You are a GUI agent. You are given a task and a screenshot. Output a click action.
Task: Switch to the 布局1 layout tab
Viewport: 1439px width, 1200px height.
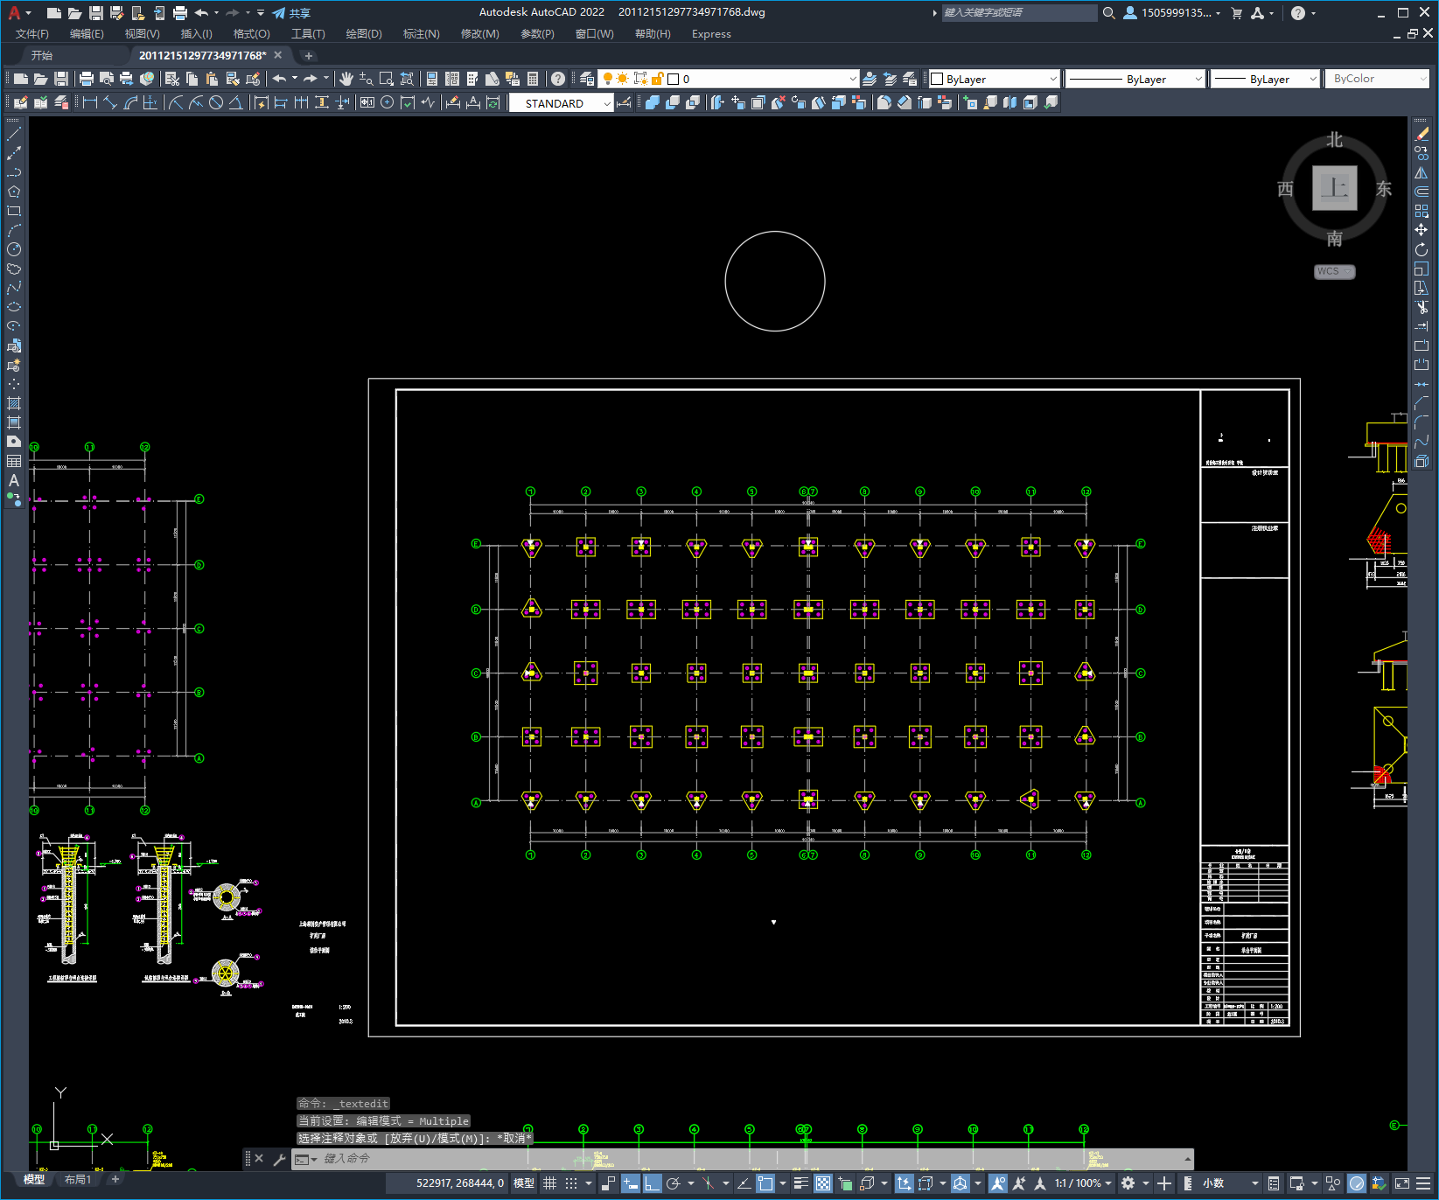(78, 1180)
